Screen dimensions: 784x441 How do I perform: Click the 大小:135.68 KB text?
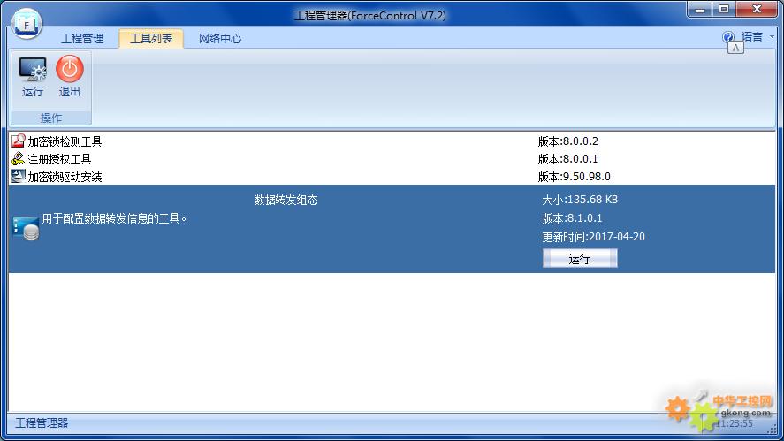(x=580, y=200)
